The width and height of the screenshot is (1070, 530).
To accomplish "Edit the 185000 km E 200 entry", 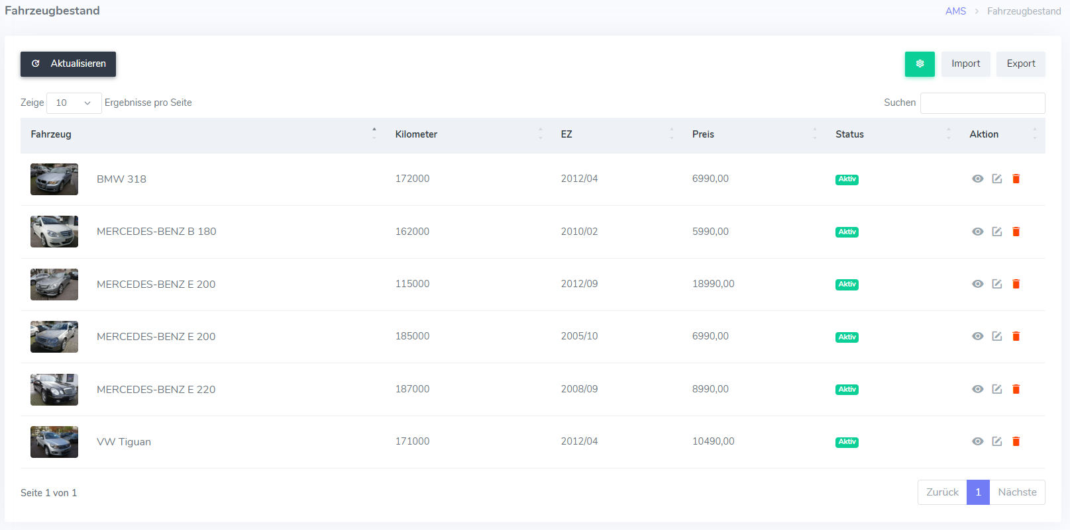I will [x=996, y=336].
